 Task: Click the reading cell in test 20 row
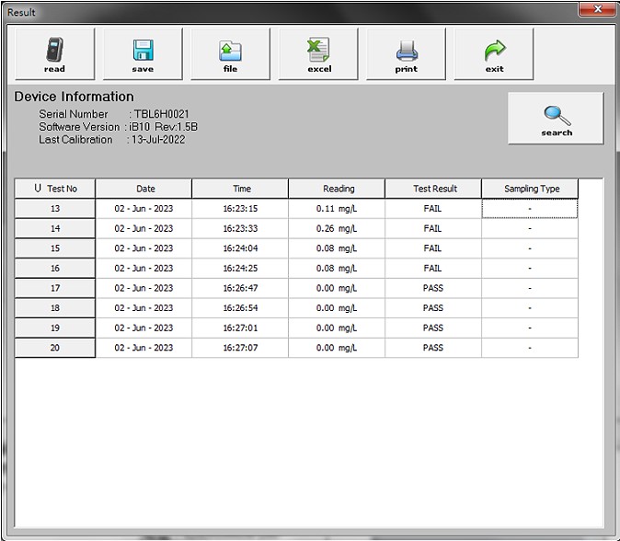337,348
